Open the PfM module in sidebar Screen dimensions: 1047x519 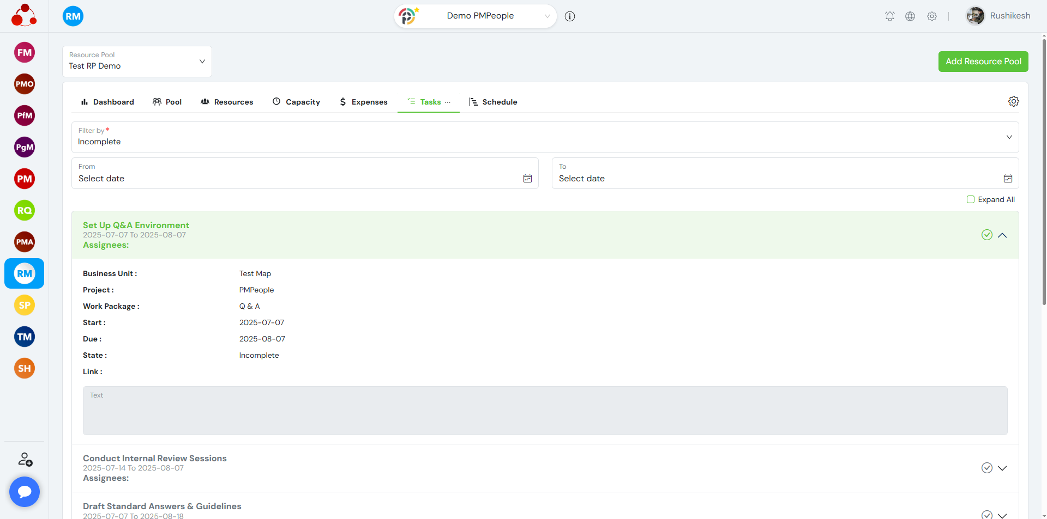pyautogui.click(x=25, y=116)
